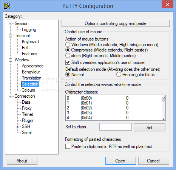Viewport: 176px width, 170px height.
Task: Open the Logging category
Action: [29, 30]
